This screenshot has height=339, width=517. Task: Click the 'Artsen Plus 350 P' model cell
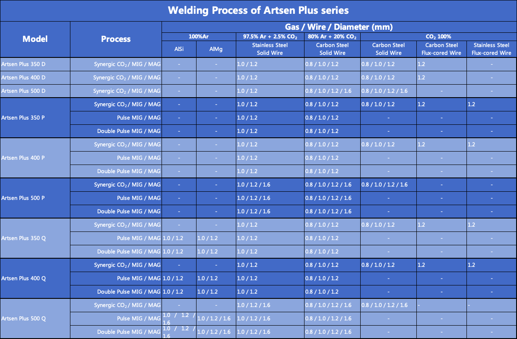35,118
